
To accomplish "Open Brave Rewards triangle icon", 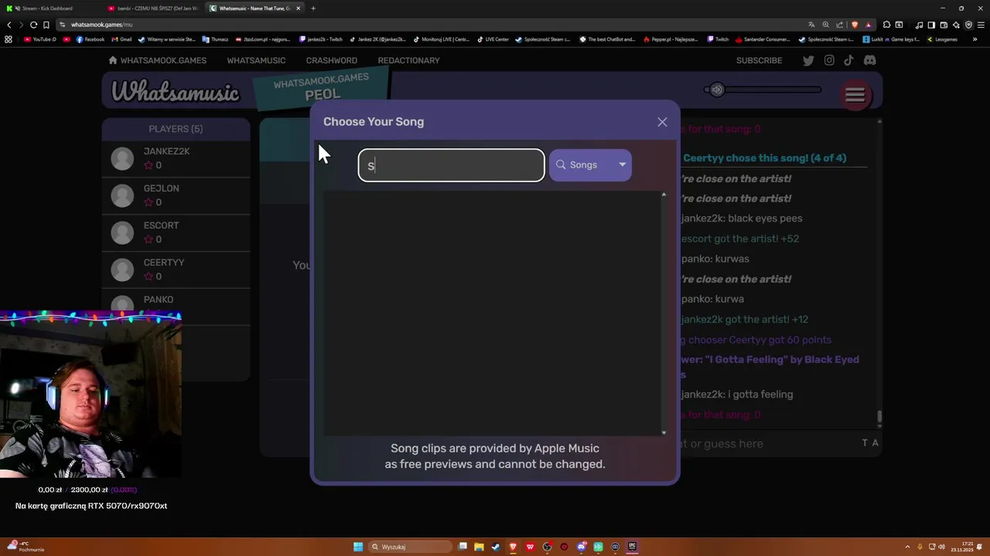I will (x=868, y=25).
